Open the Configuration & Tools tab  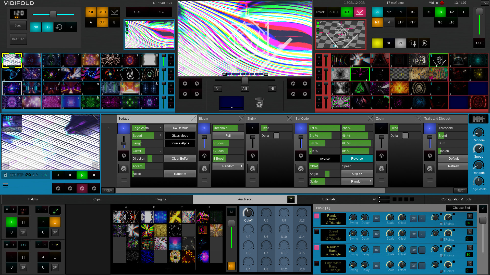click(x=456, y=199)
